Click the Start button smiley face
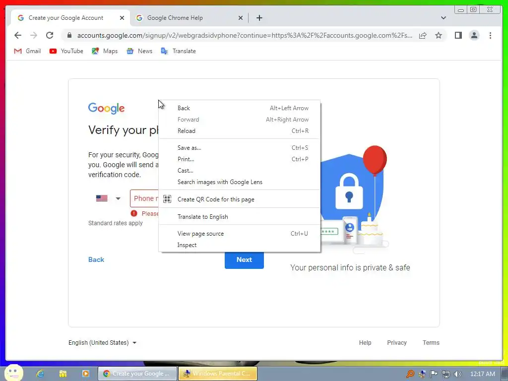 (x=13, y=373)
